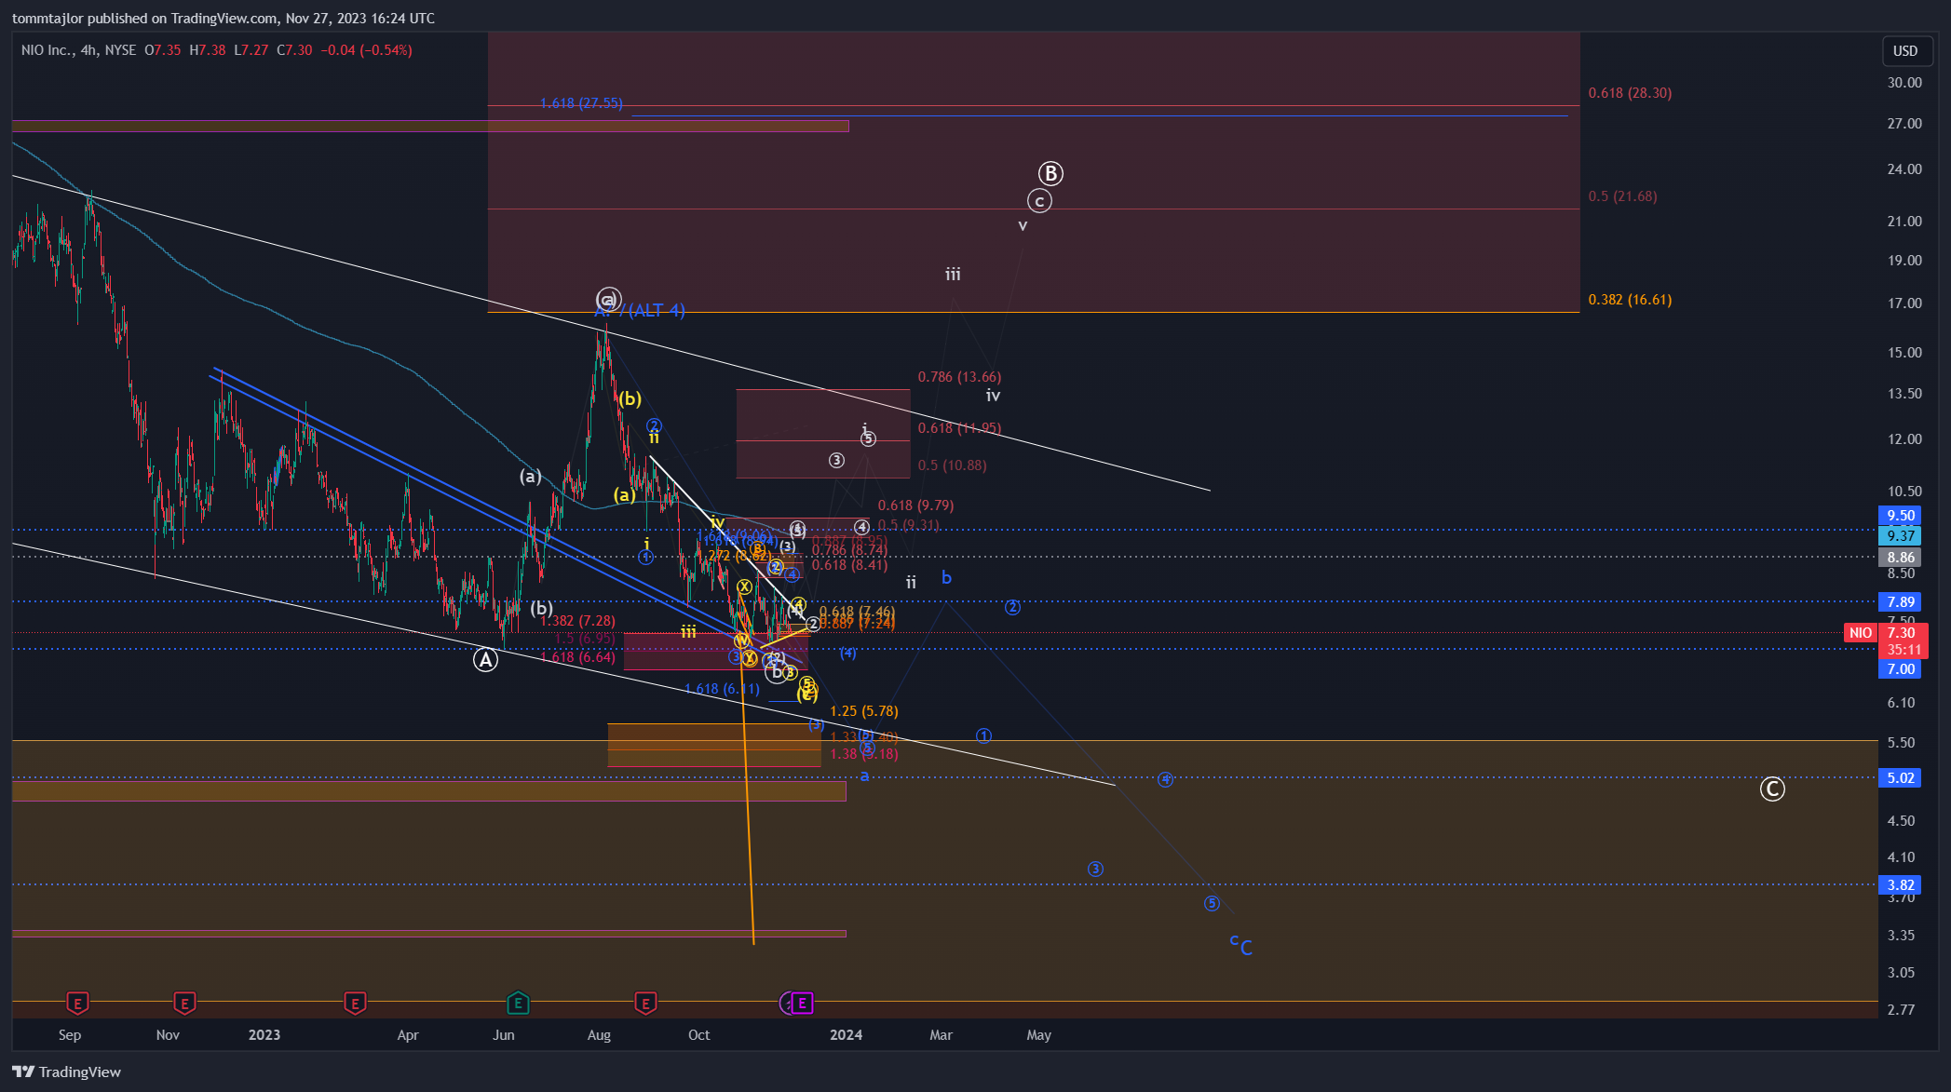The height and width of the screenshot is (1092, 1951).
Task: Select the circled B wave label
Action: coord(1050,173)
